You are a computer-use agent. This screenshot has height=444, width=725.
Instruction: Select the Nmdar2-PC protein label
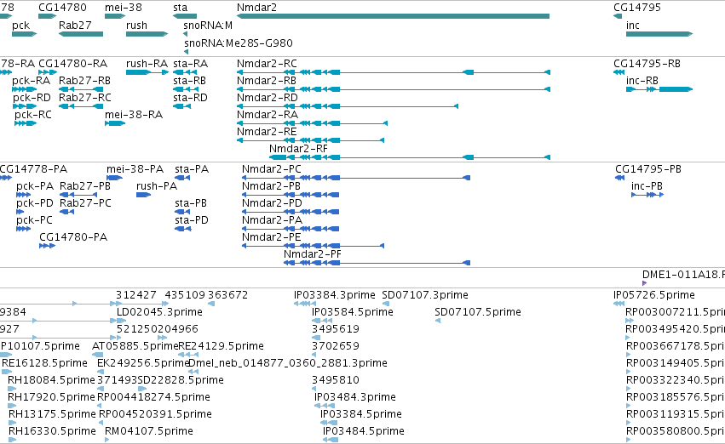click(x=272, y=169)
